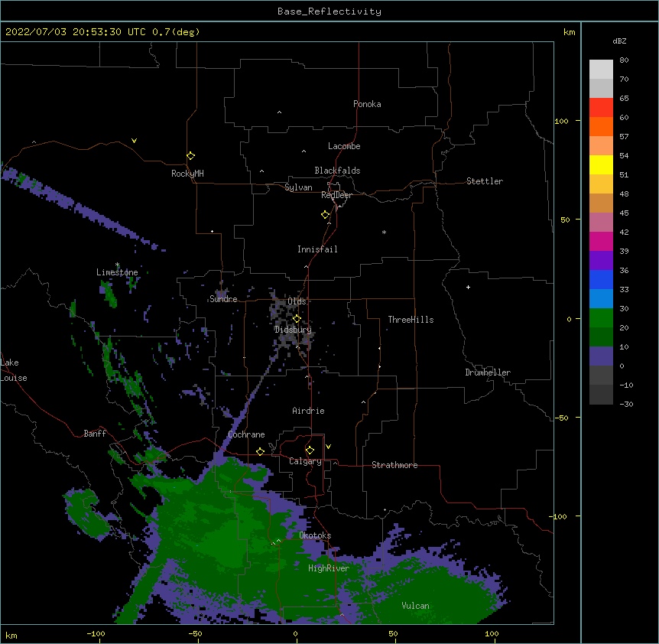Click the Cochrane town label
Viewport: 659px width, 644px height.
246,434
